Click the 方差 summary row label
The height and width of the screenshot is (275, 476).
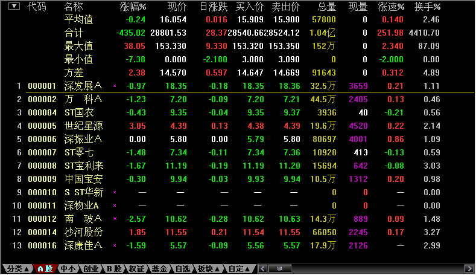pos(74,73)
